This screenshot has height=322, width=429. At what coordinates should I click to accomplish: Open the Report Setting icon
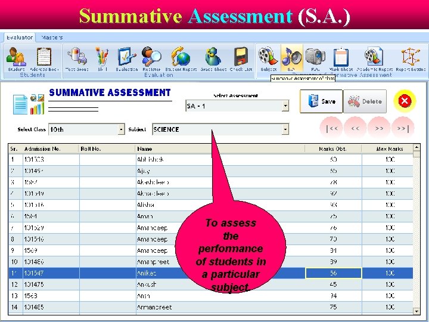(x=411, y=59)
